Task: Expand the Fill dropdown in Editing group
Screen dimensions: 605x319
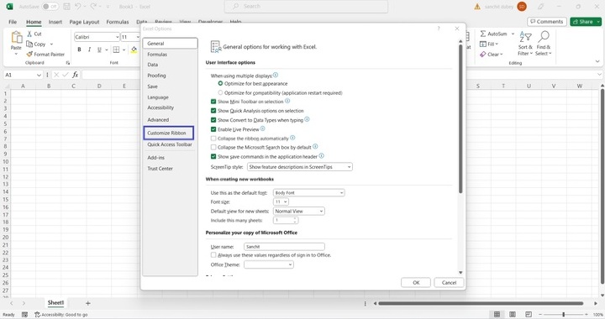Action: (x=497, y=44)
